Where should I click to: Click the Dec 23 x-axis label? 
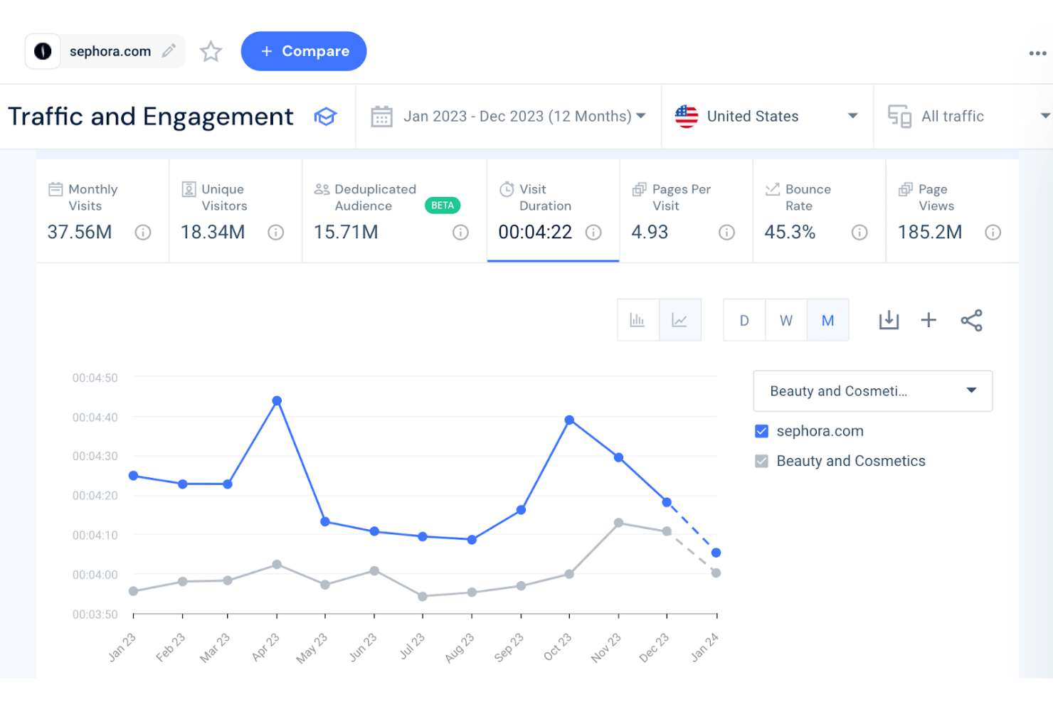click(655, 647)
